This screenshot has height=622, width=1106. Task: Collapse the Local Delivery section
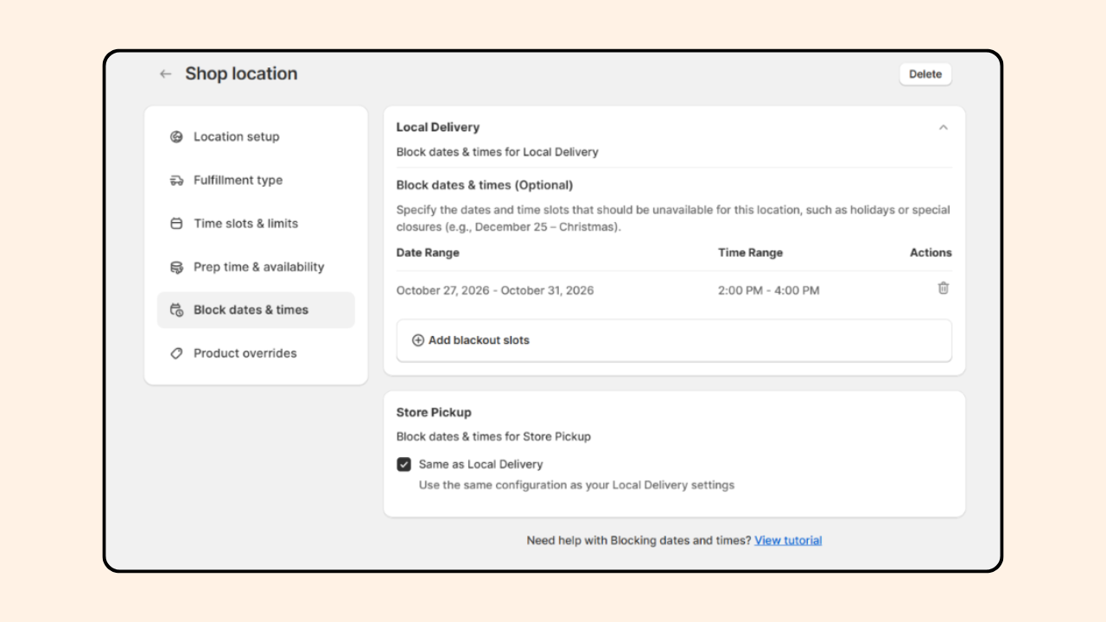(x=944, y=127)
